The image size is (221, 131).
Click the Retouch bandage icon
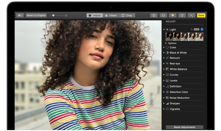point(167,58)
